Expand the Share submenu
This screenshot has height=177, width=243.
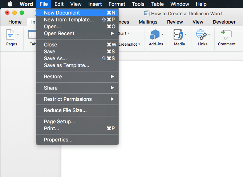(x=77, y=88)
